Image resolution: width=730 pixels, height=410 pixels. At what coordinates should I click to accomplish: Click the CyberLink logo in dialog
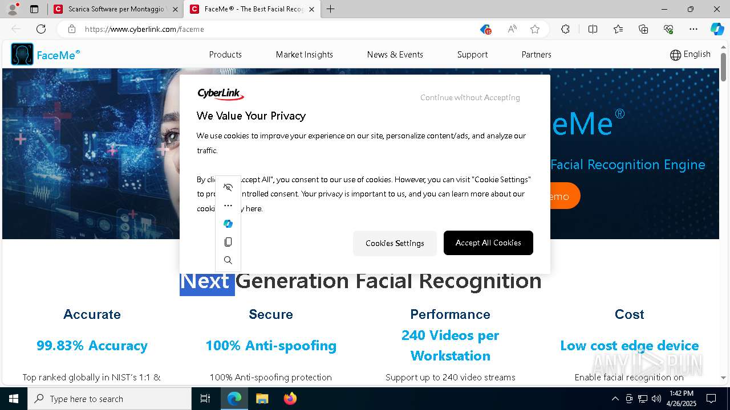coord(221,95)
